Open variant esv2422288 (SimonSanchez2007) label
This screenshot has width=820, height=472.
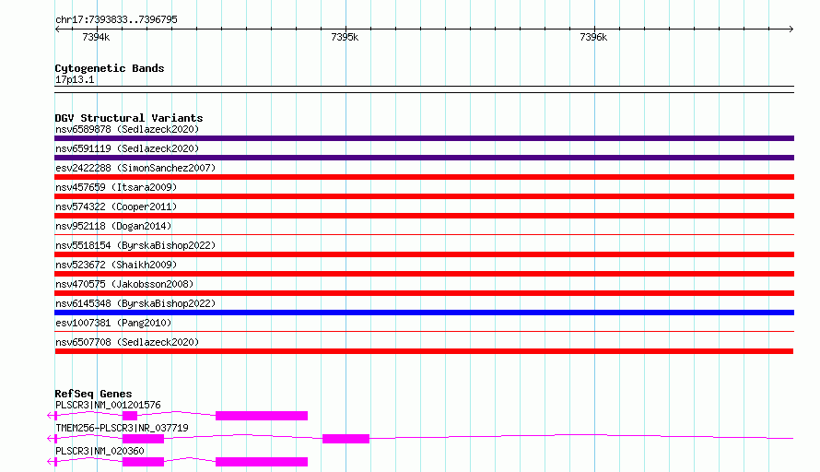135,168
